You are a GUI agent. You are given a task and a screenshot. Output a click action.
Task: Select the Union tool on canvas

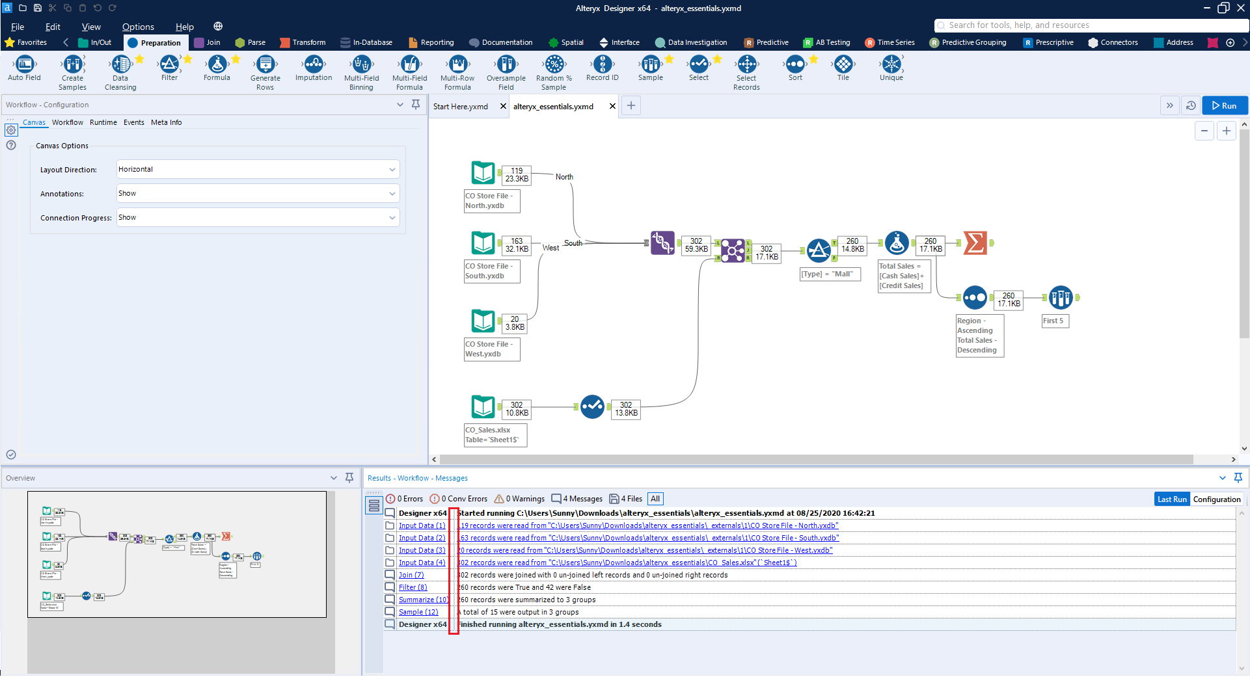coord(662,243)
